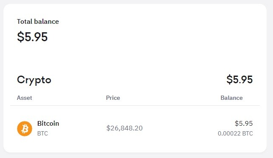Screen dimensions: 273x158
Task: Select the Bitcoin row $5.95 balance value
Action: click(x=244, y=124)
